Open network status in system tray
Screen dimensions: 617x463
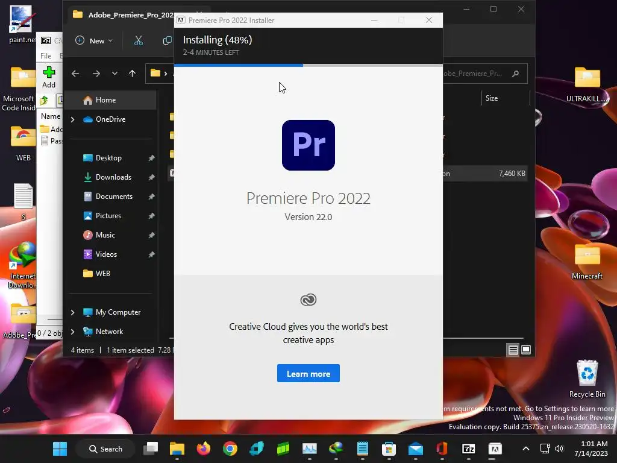(x=545, y=449)
